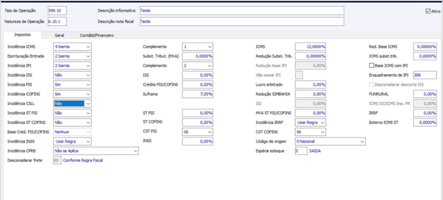Open the Incidência IRRF dropdown

pyautogui.click(x=310, y=122)
